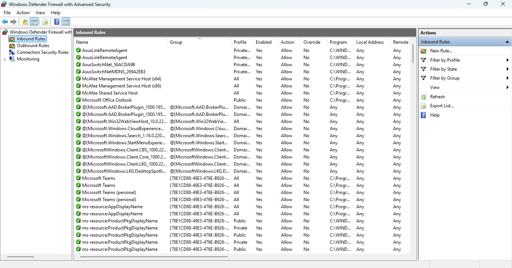Click check icon beside McAfee Shared Service Host
The width and height of the screenshot is (512, 268).
click(x=78, y=93)
